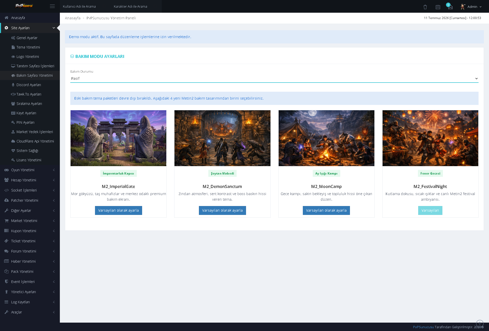Click the Patcher Yönetimi cloud icon
The height and width of the screenshot is (331, 489).
pyautogui.click(x=6, y=200)
